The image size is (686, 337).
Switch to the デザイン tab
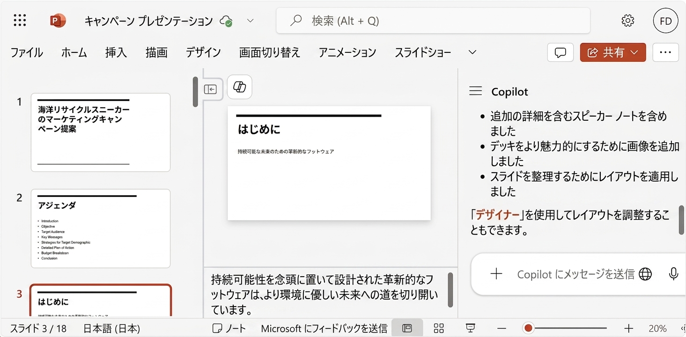(203, 52)
